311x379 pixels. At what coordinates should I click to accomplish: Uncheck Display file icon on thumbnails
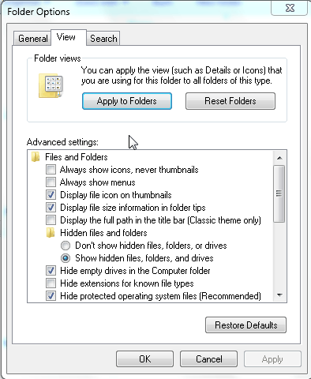point(51,195)
